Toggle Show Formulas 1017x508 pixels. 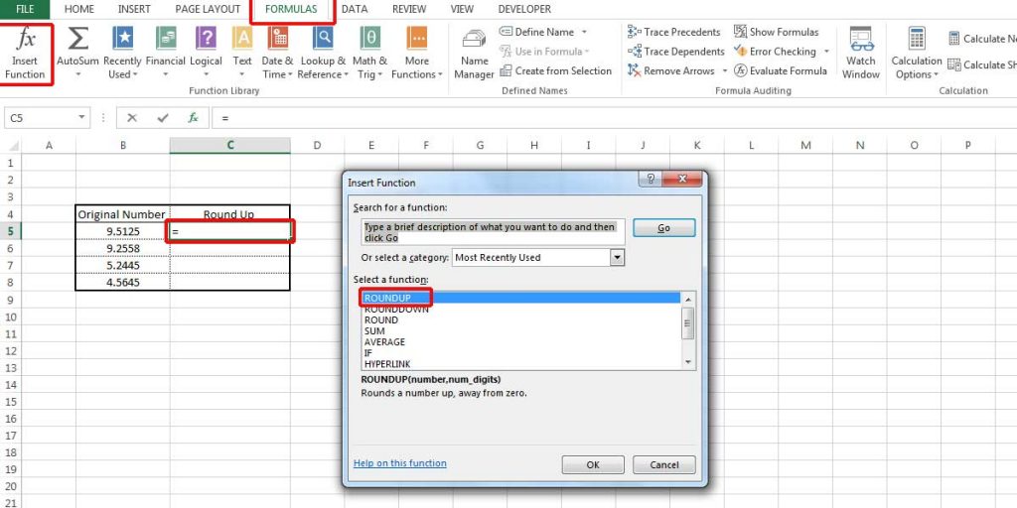(777, 32)
